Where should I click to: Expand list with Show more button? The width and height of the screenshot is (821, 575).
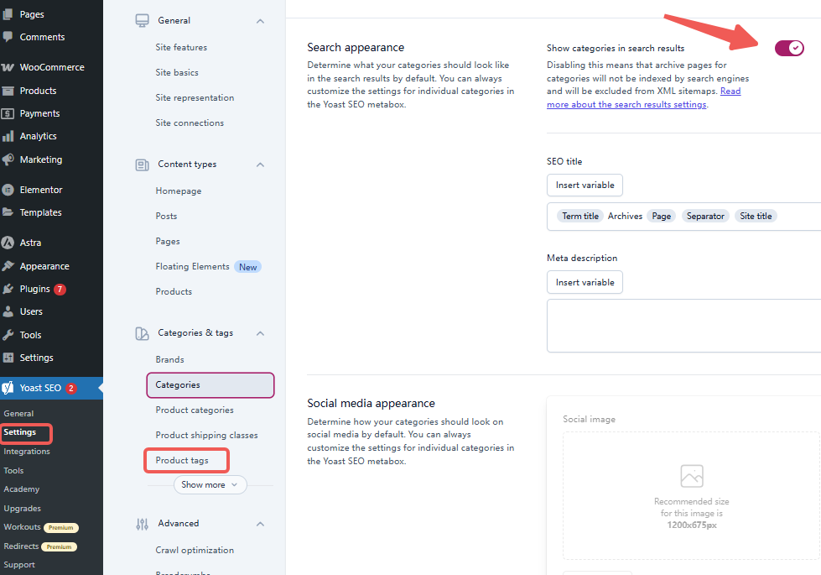[x=210, y=484]
